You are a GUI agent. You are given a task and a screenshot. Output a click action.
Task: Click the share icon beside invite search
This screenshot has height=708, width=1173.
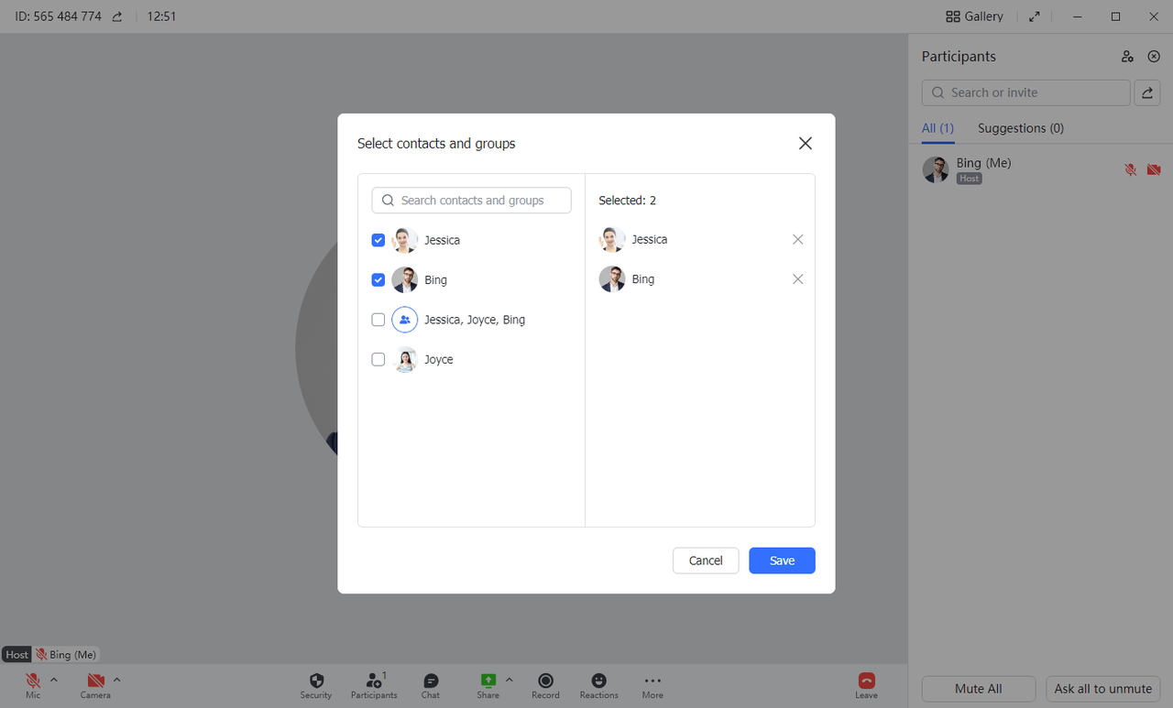click(1146, 93)
